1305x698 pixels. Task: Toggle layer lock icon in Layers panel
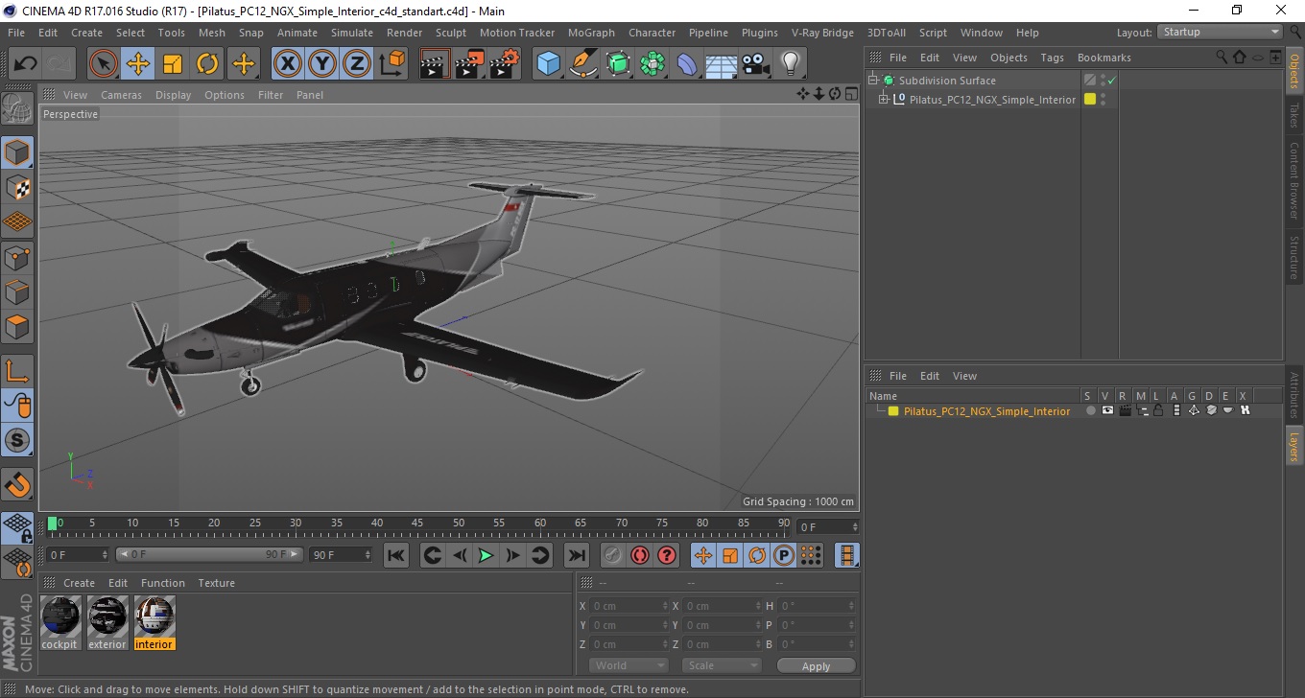tap(1159, 410)
